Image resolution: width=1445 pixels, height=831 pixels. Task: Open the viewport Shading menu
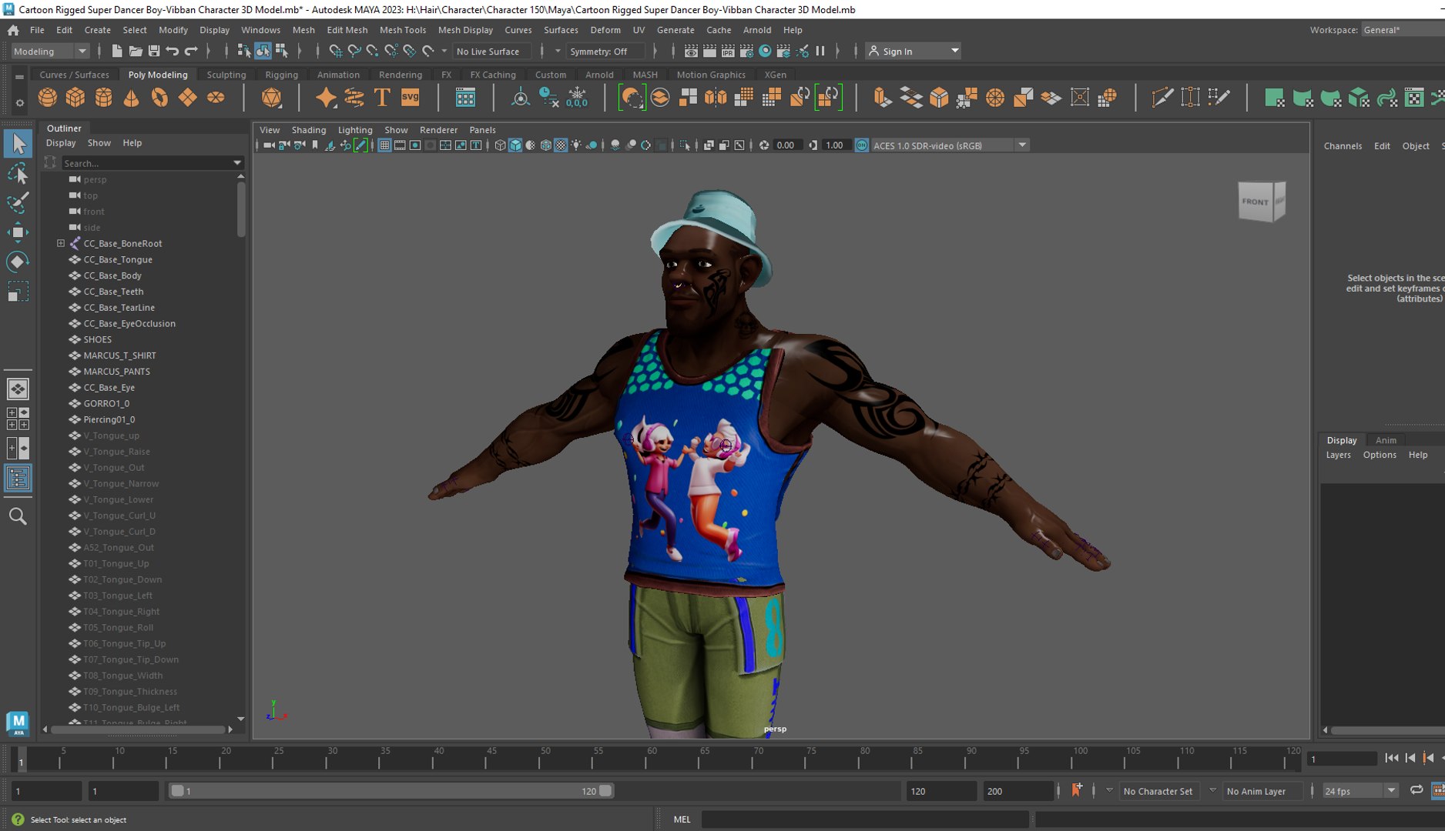tap(308, 130)
